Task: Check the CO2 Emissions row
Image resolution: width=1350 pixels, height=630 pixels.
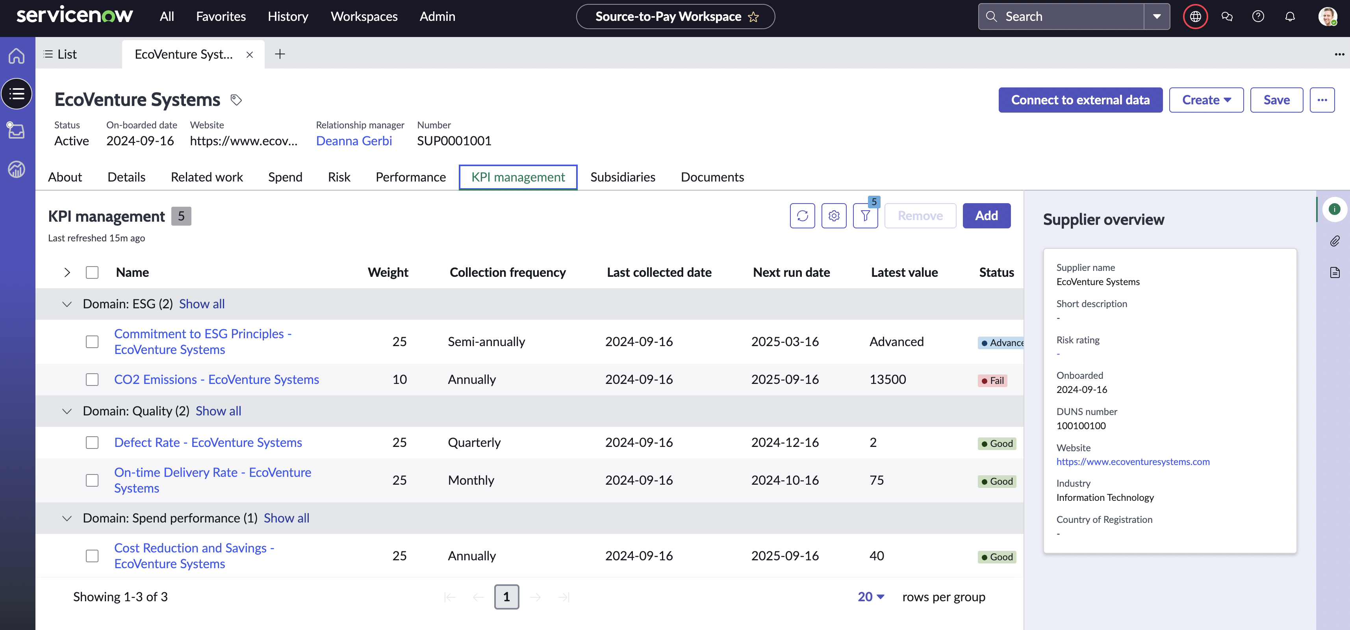Action: click(x=92, y=380)
